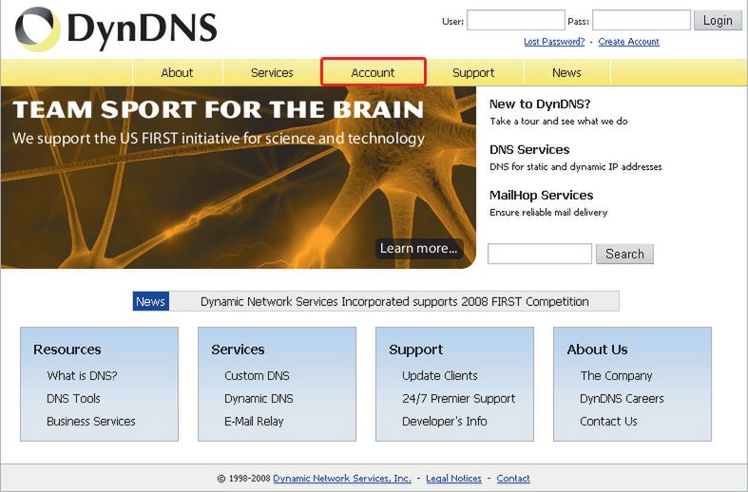Open the Custom DNS link

pos(258,376)
